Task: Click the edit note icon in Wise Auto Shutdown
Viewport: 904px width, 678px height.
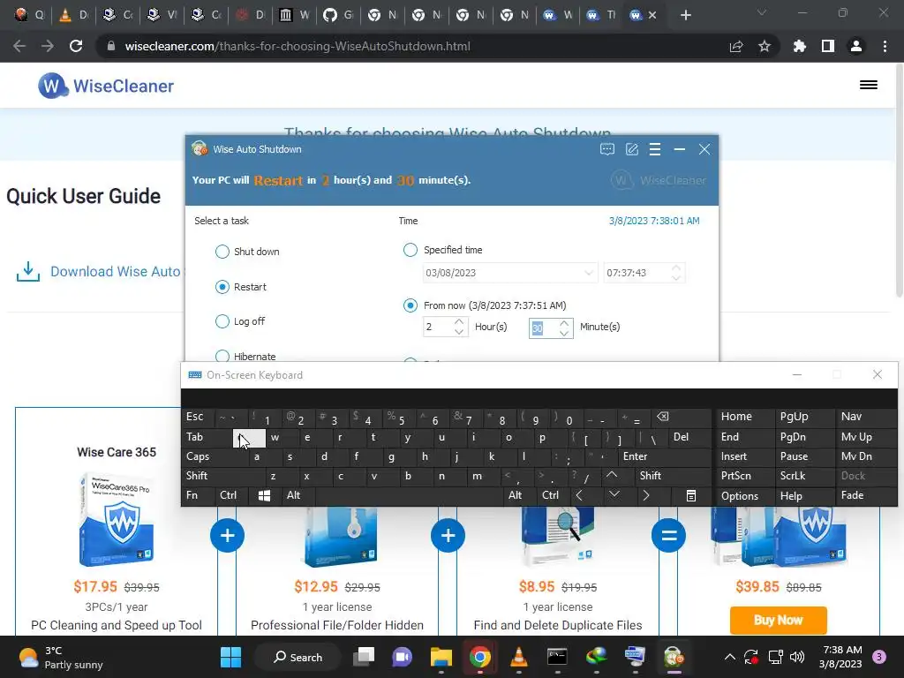Action: pos(632,149)
